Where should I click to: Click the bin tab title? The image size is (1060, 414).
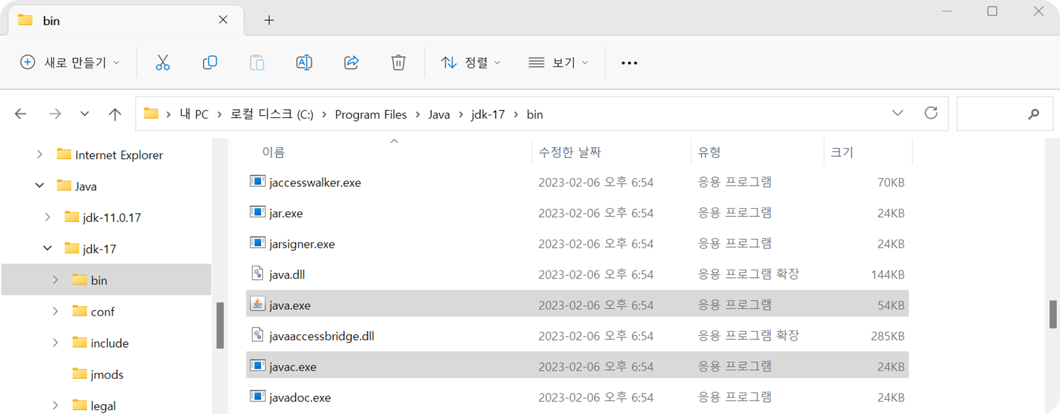51,21
